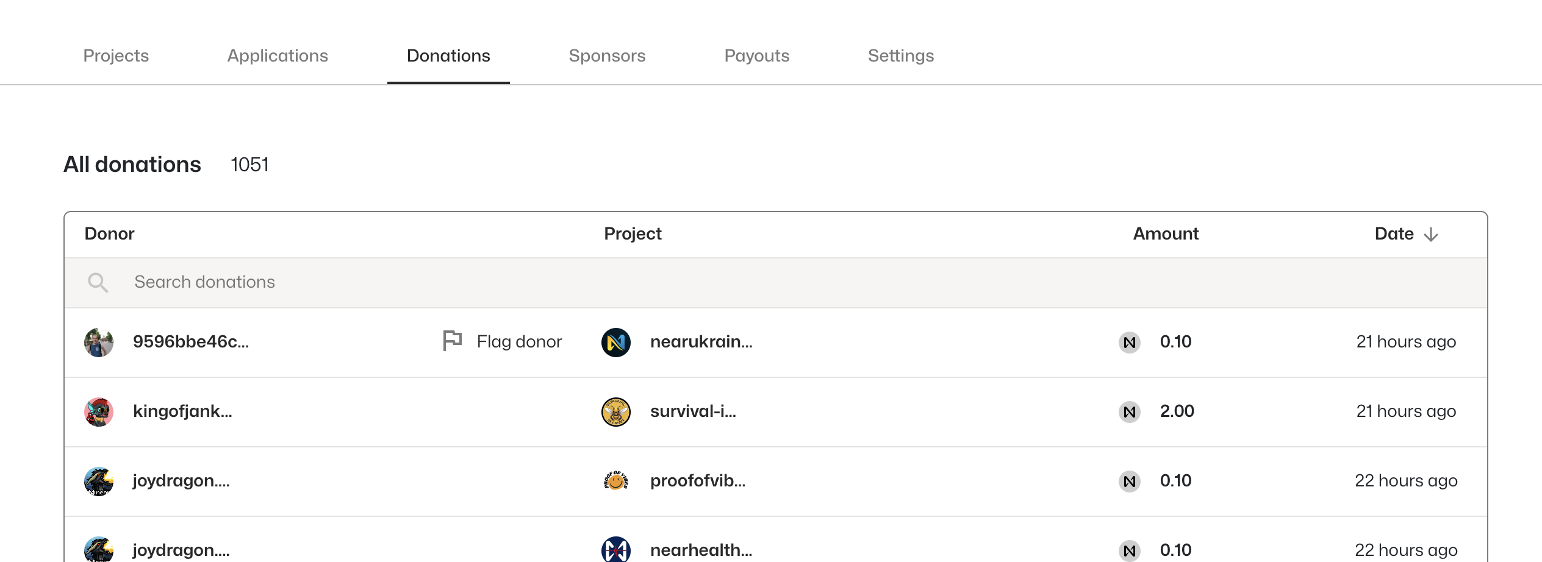This screenshot has height=562, width=1542.
Task: Sort by Date using the arrow
Action: click(x=1430, y=235)
